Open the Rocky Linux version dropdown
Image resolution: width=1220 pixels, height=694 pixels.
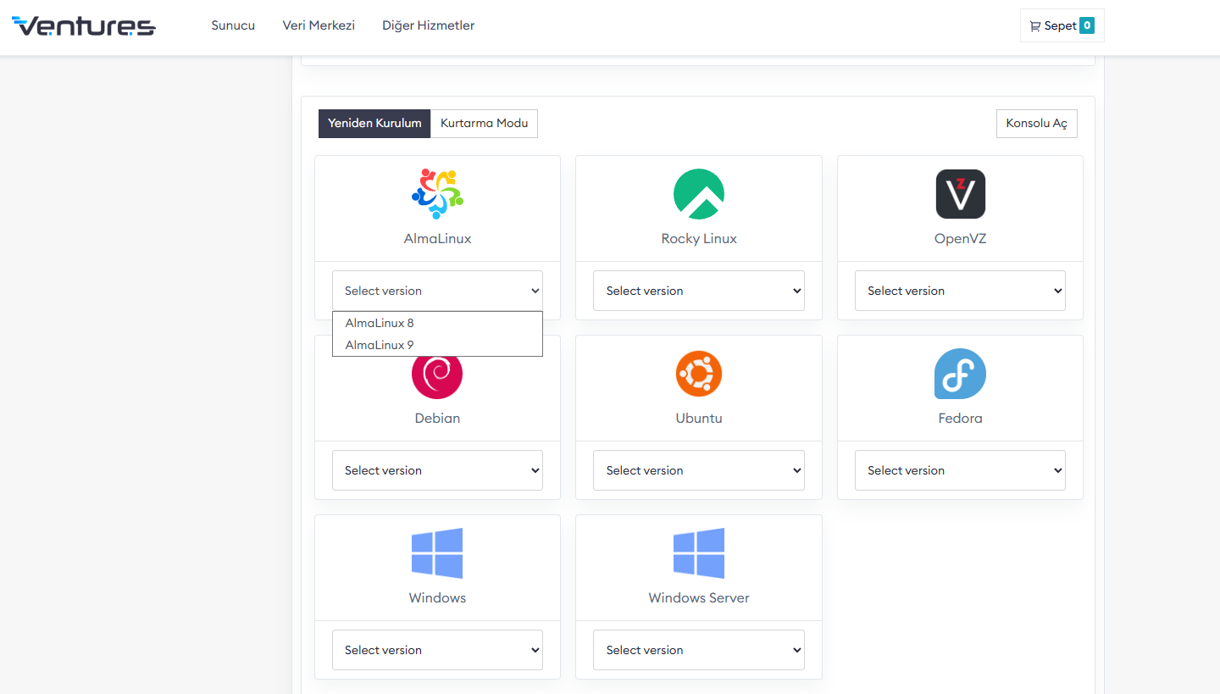(699, 291)
